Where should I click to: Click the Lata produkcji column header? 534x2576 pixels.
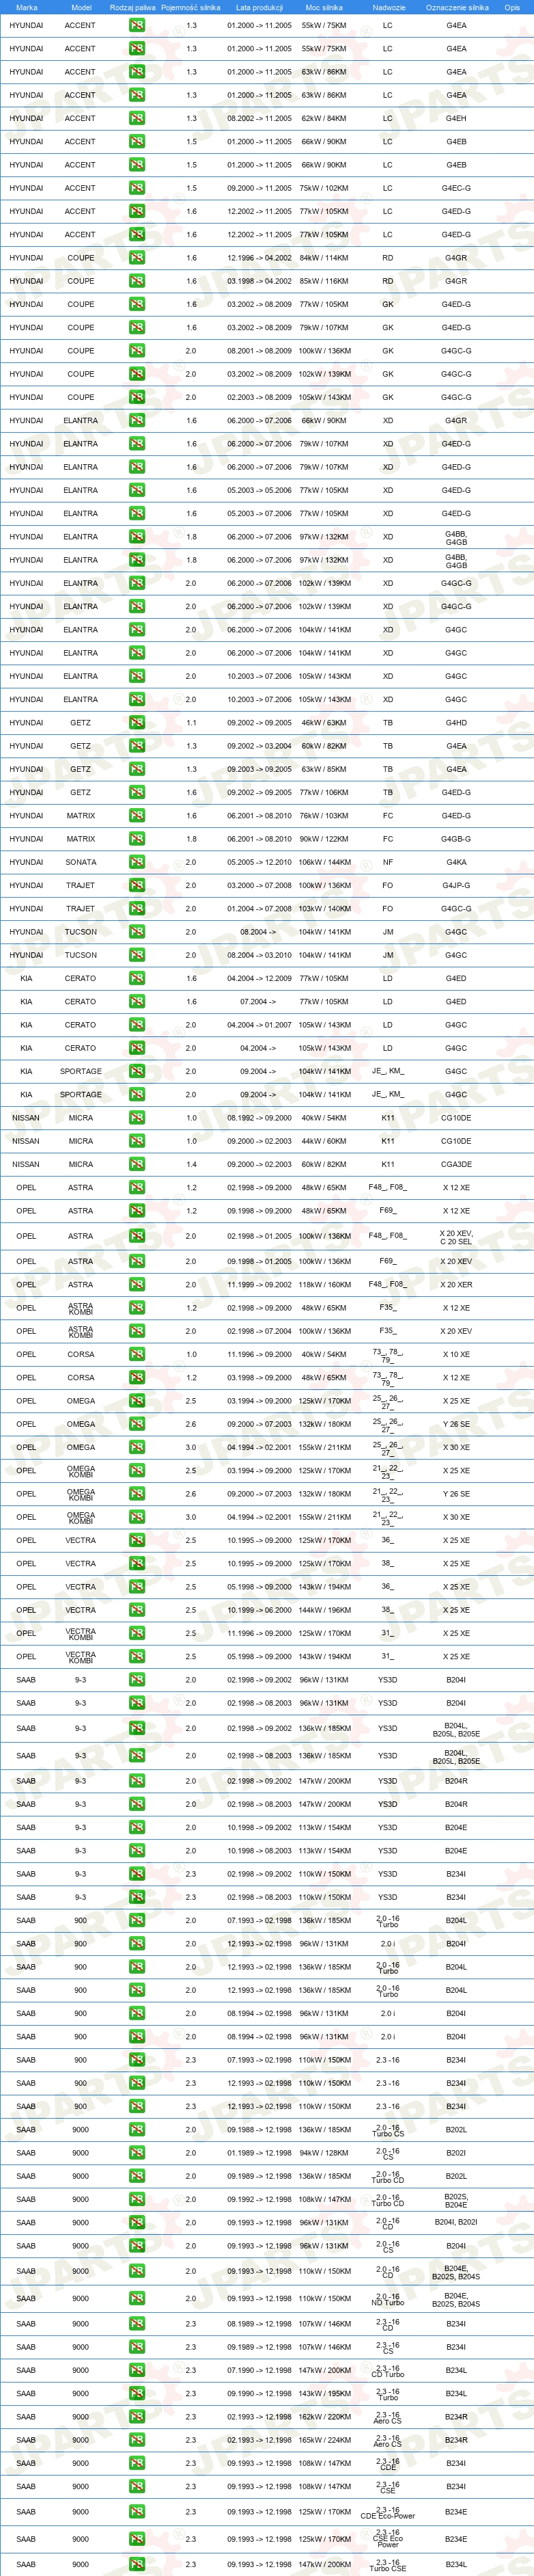click(x=259, y=7)
